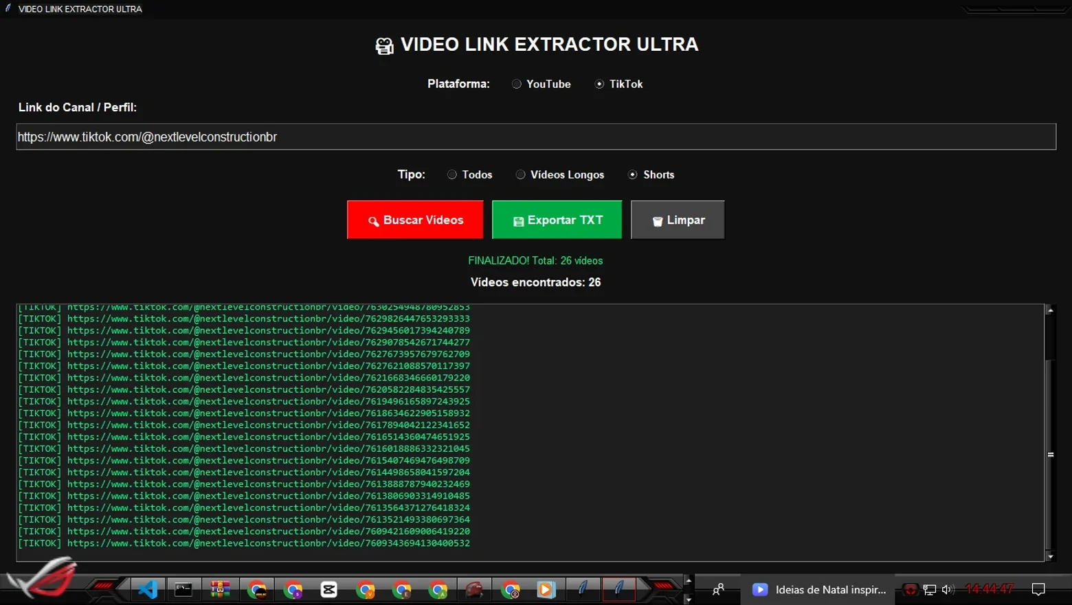Viewport: 1072px width, 605px height.
Task: Click the scroll up arrow of results list
Action: click(x=1050, y=310)
